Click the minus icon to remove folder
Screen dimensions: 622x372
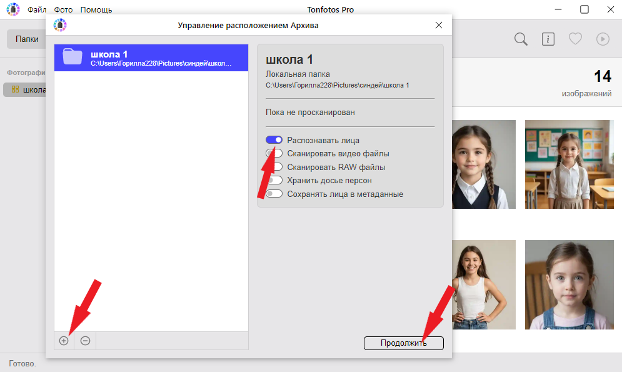(x=86, y=341)
